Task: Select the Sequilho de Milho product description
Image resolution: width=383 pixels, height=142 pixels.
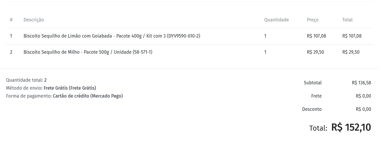Action: tap(88, 52)
